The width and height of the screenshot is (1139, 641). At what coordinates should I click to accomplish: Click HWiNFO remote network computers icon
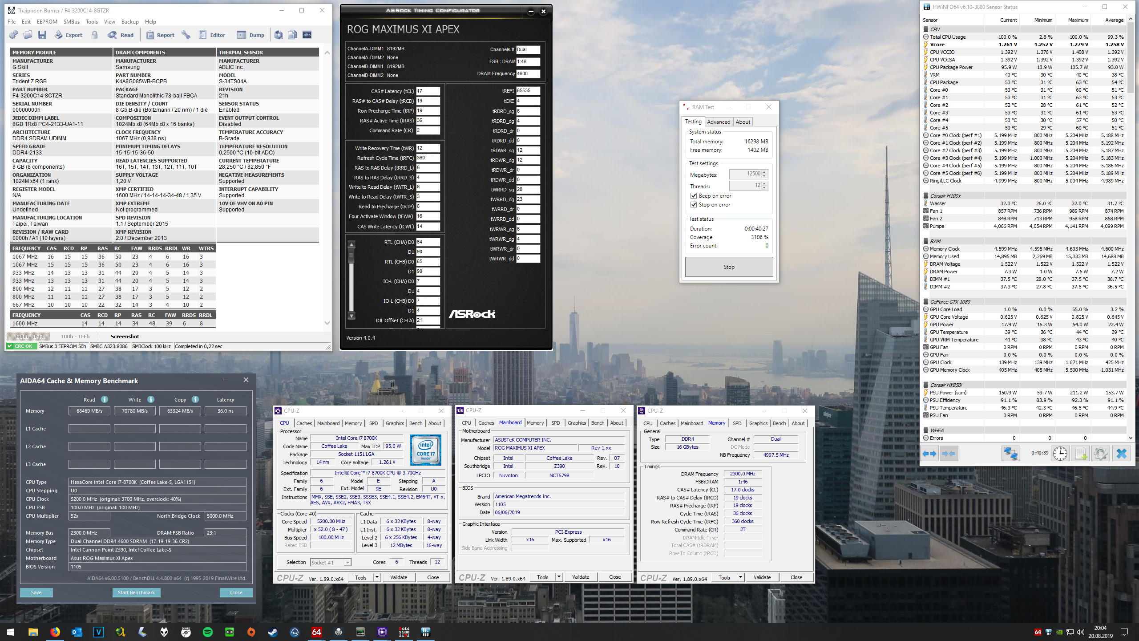[x=1010, y=454]
